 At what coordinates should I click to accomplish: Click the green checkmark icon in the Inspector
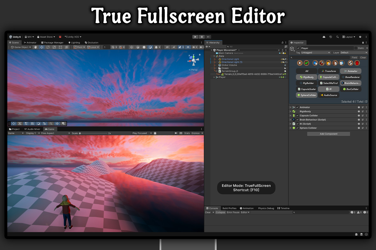306,63
